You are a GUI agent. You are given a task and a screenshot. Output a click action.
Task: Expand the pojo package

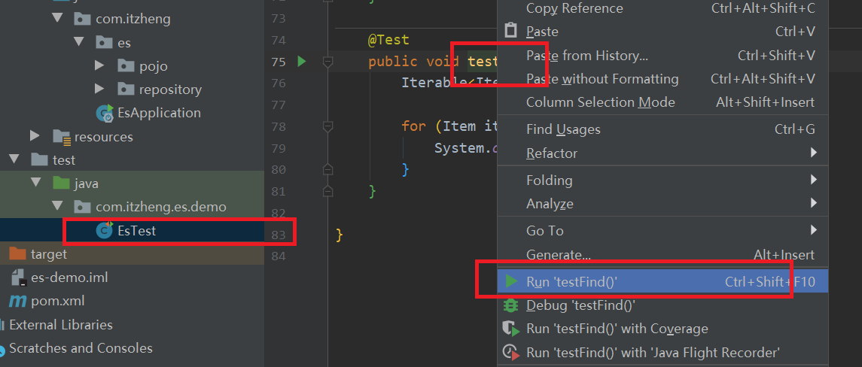coord(99,65)
